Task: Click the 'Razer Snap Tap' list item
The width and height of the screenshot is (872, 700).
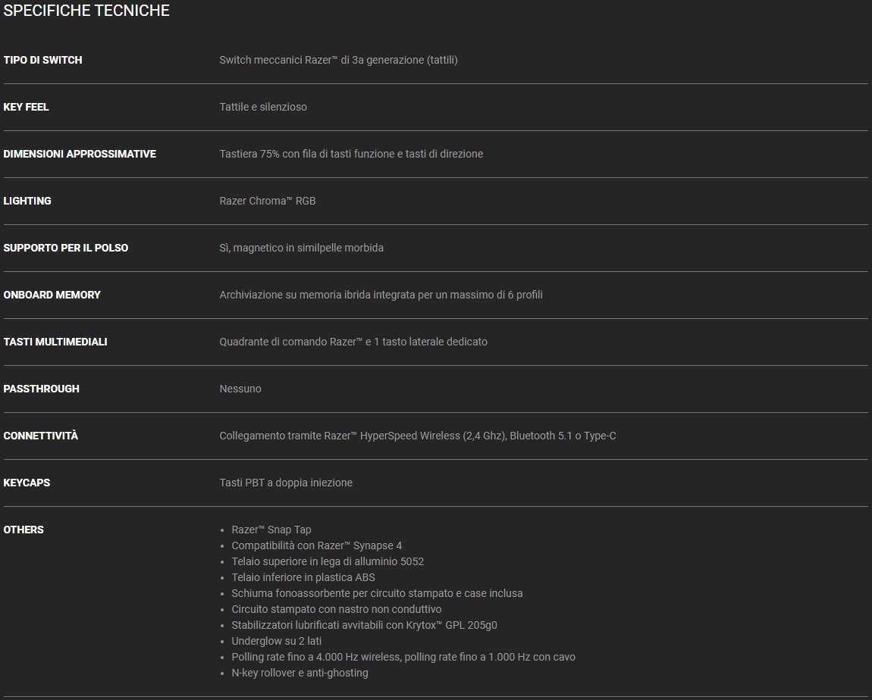Action: click(x=271, y=530)
